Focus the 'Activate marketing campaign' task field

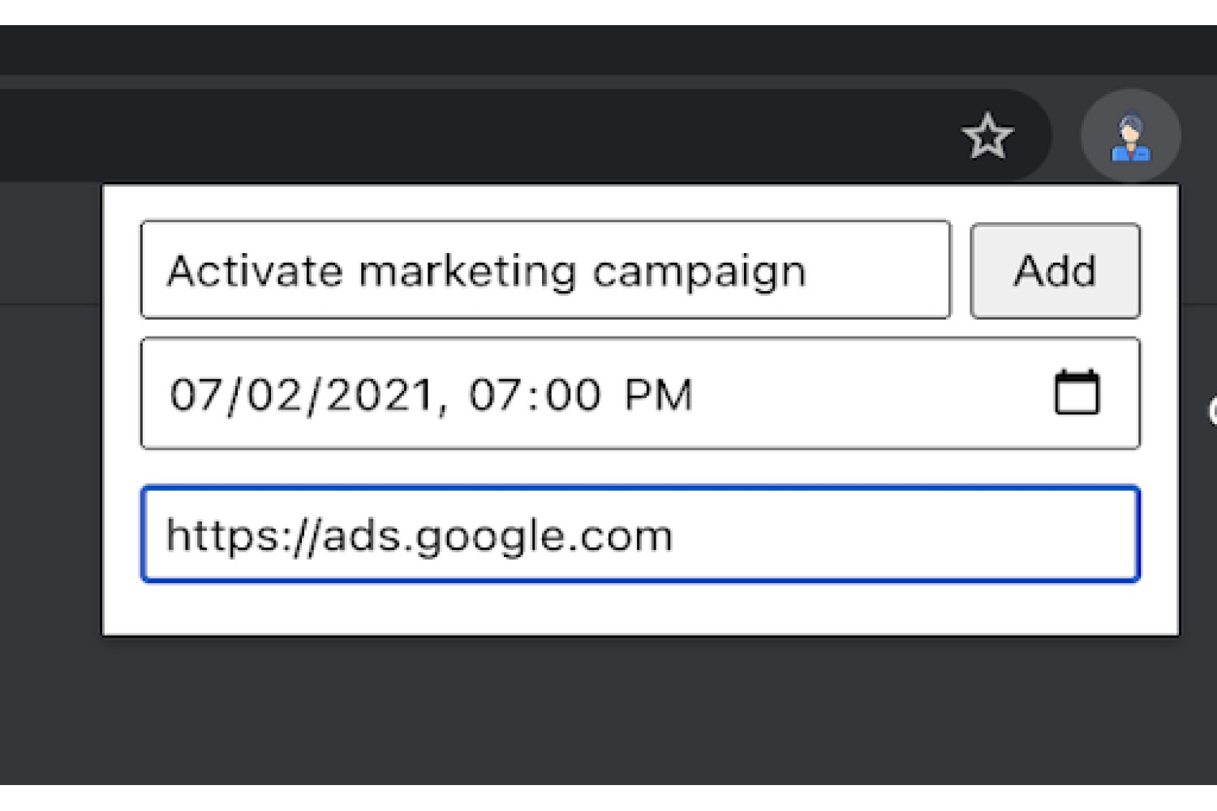(545, 270)
